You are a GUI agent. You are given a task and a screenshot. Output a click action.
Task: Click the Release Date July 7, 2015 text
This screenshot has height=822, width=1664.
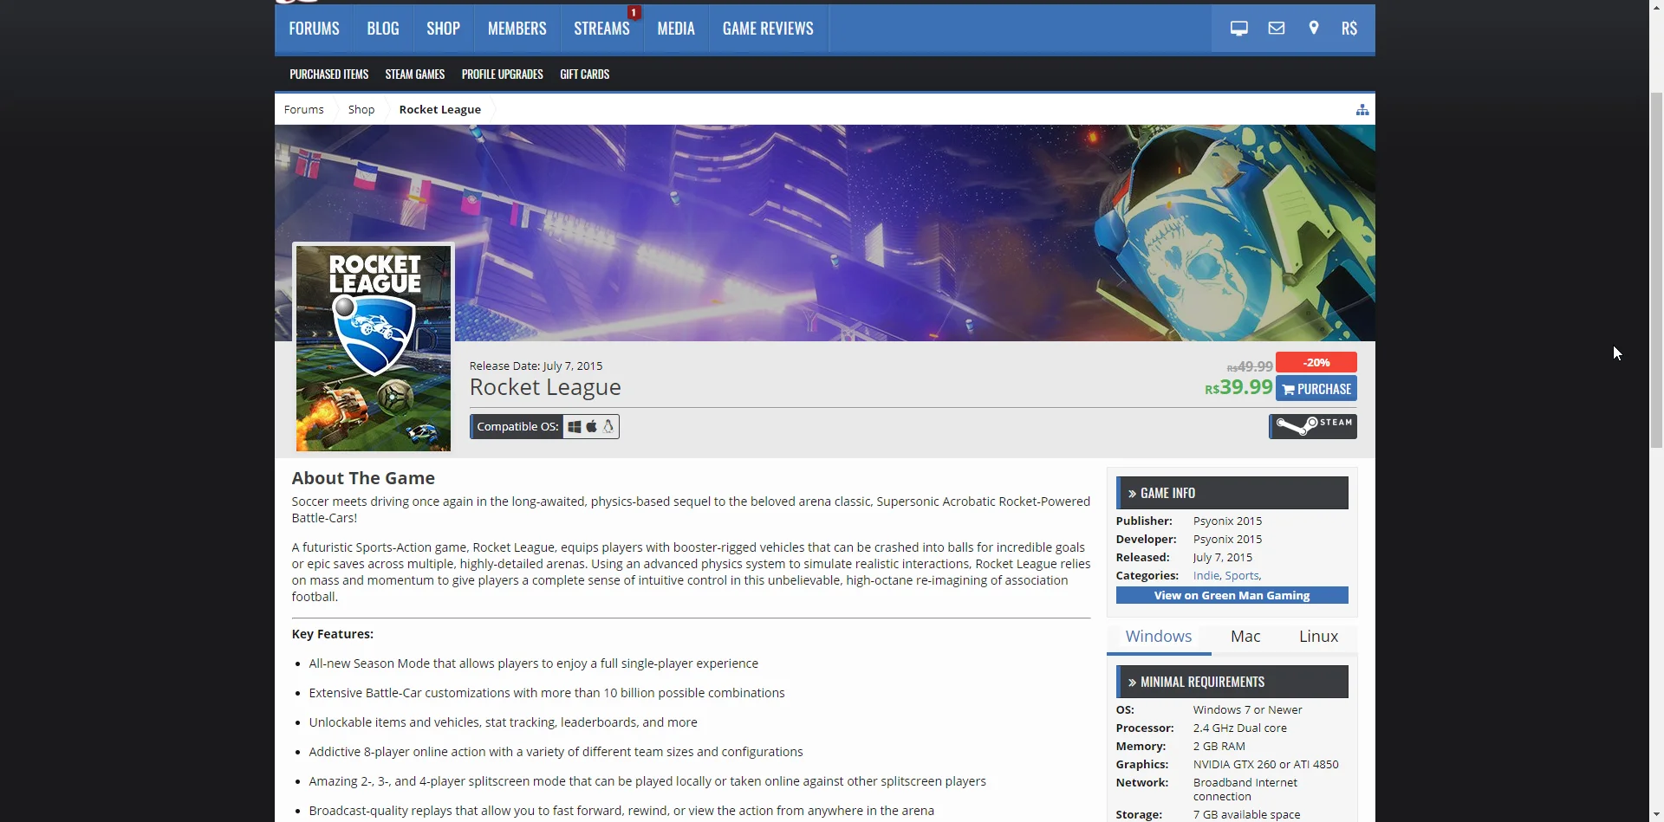(536, 366)
